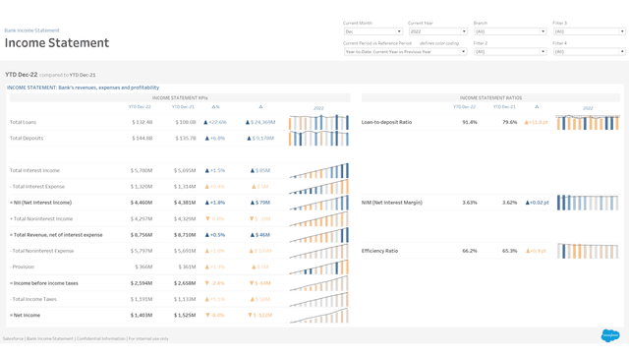
Task: Click the Efficiency Ratio label
Action: pyautogui.click(x=380, y=251)
